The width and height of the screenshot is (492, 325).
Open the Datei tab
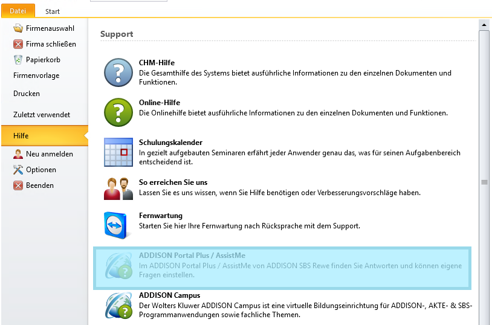click(18, 11)
